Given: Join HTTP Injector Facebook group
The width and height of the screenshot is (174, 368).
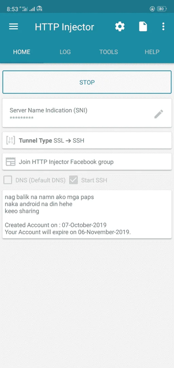Looking at the screenshot, I should coord(87,162).
